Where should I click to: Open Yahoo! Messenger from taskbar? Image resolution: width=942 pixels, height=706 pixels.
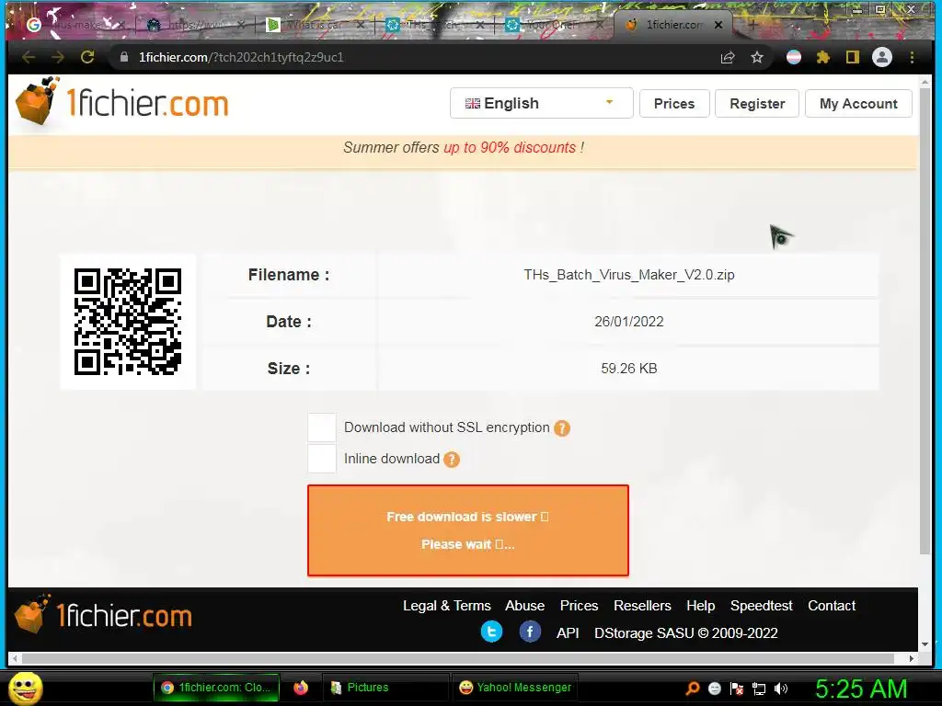(514, 688)
